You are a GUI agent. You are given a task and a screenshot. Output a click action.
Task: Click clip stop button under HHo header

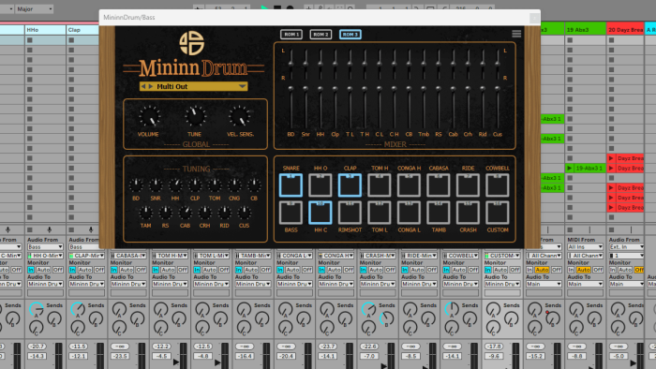click(30, 40)
